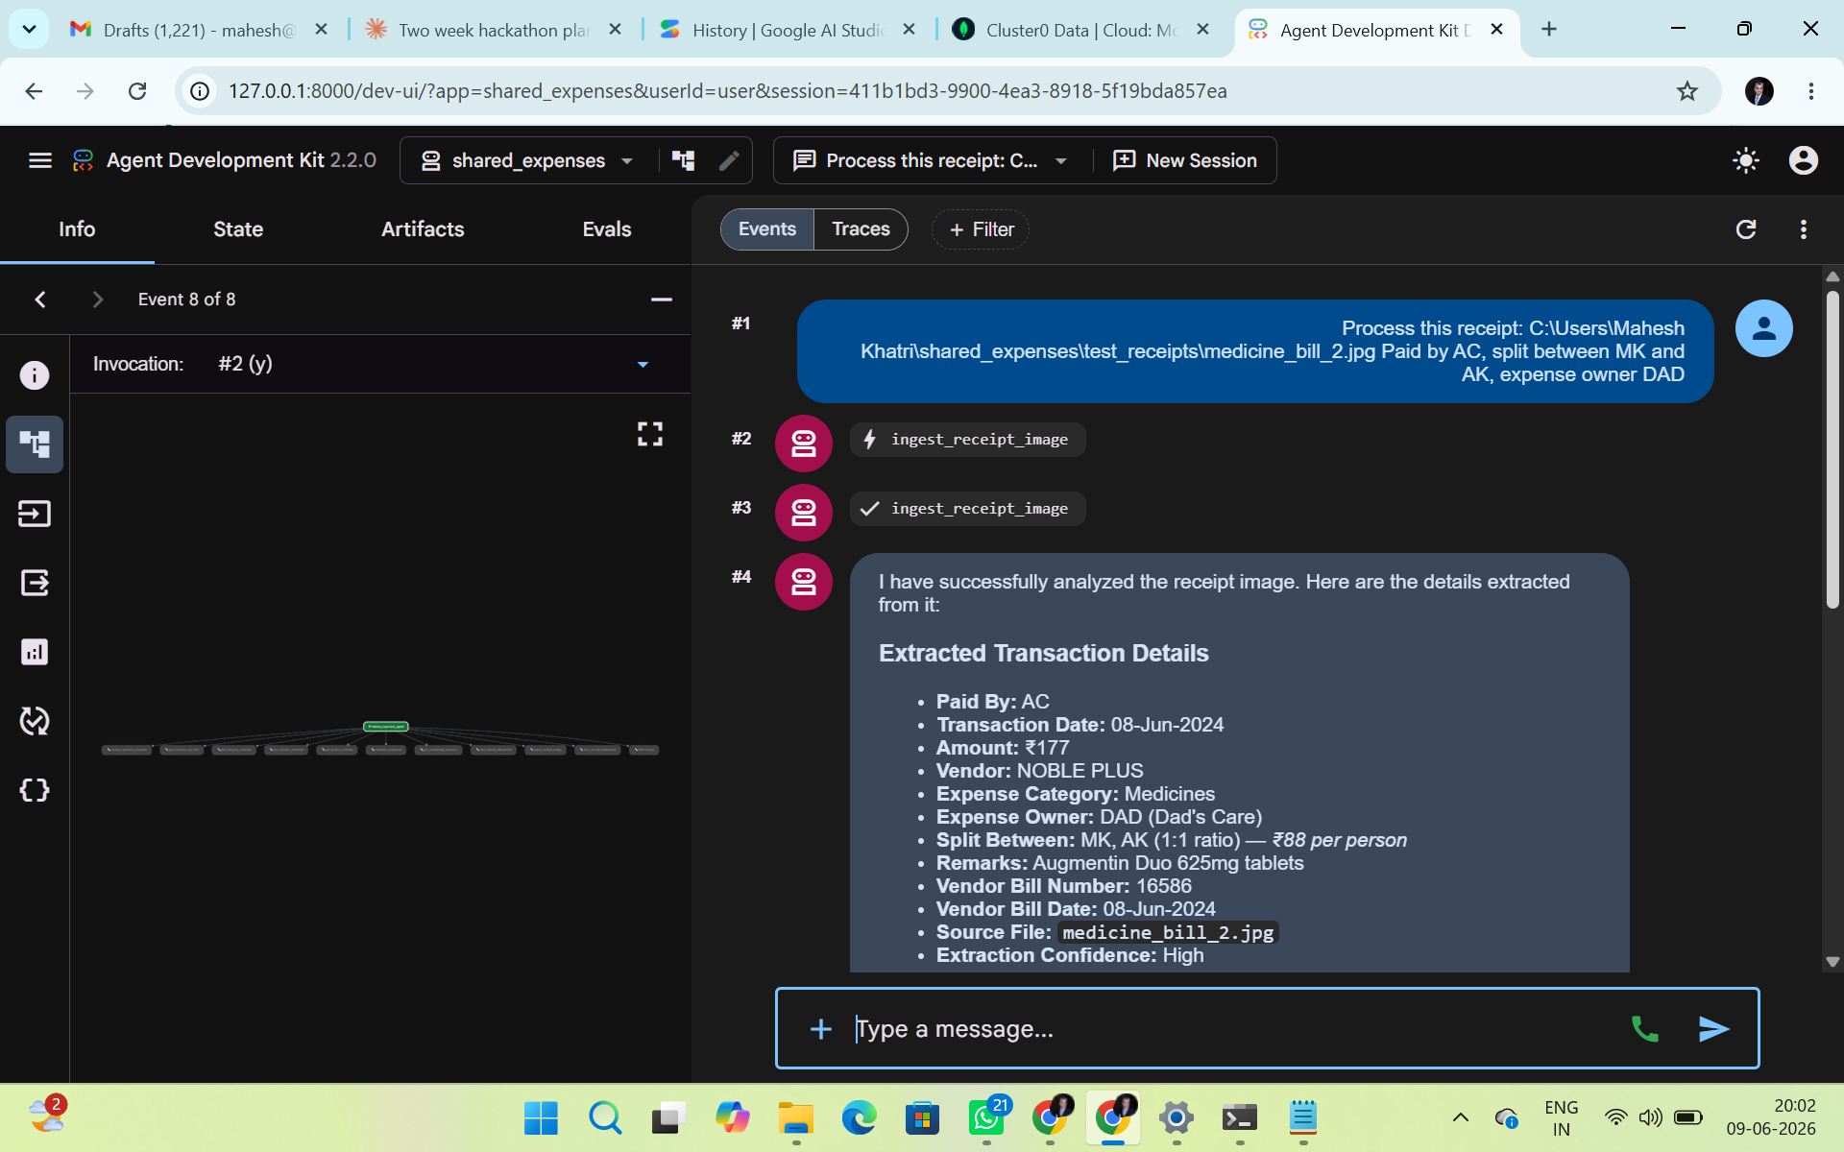
Task: Start voice call with phone icon
Action: click(x=1644, y=1029)
